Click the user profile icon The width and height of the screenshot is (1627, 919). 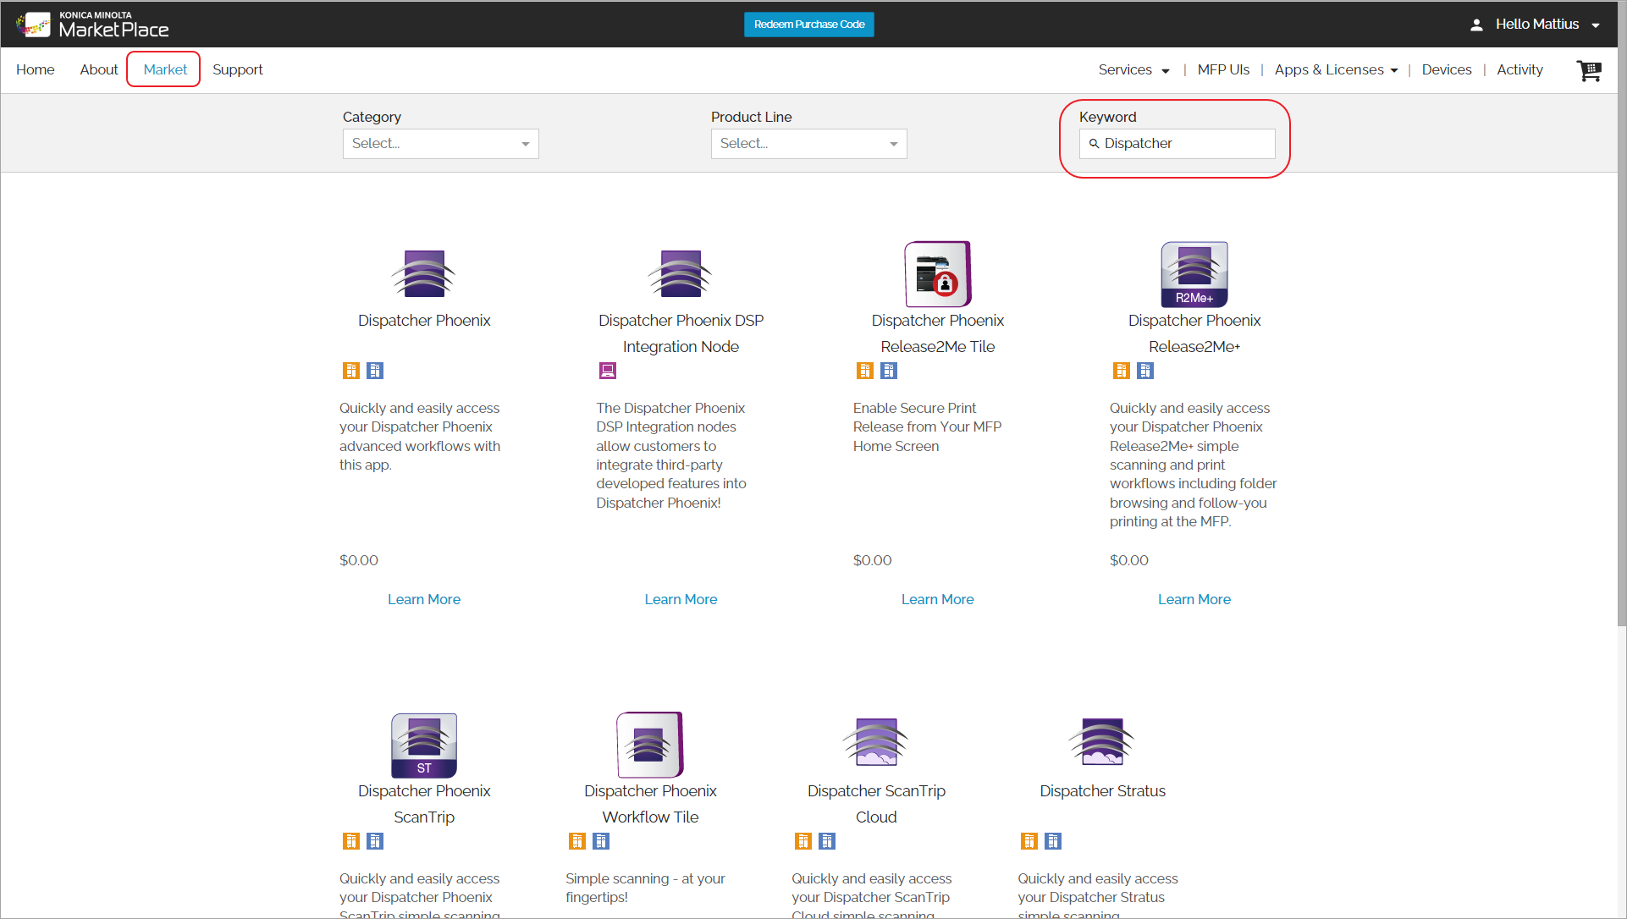coord(1476,25)
